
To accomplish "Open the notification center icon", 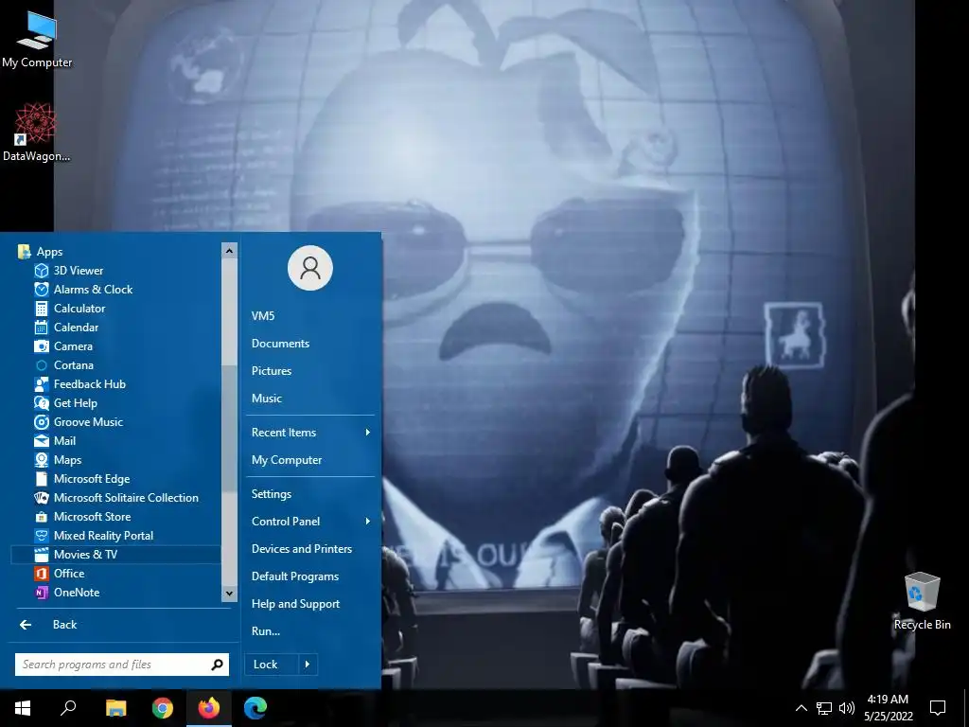I will point(938,708).
